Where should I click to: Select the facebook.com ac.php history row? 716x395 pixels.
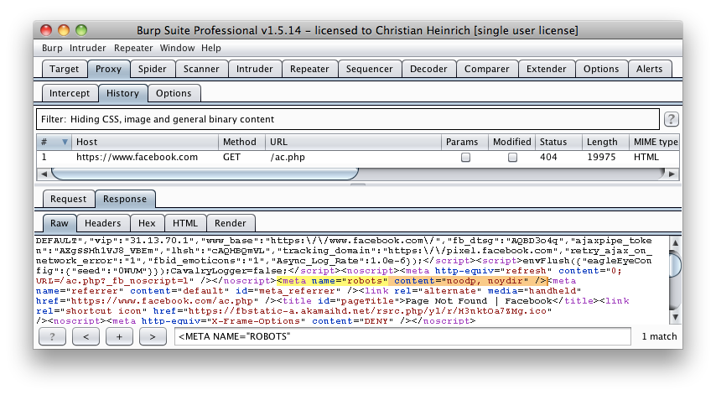[x=357, y=157]
